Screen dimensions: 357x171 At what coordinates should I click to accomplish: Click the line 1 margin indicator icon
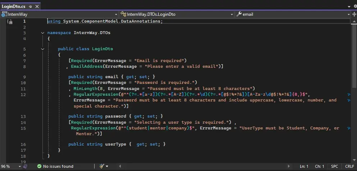10,22
